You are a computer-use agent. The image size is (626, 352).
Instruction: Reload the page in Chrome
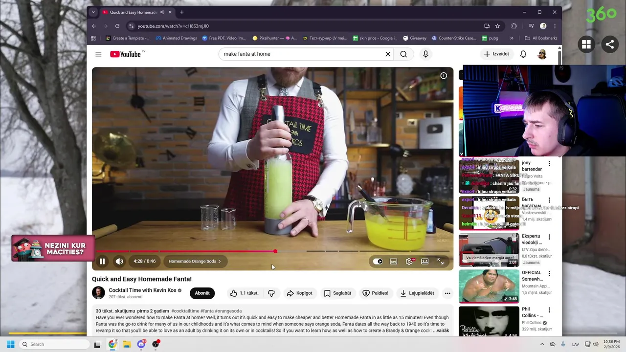pyautogui.click(x=117, y=26)
